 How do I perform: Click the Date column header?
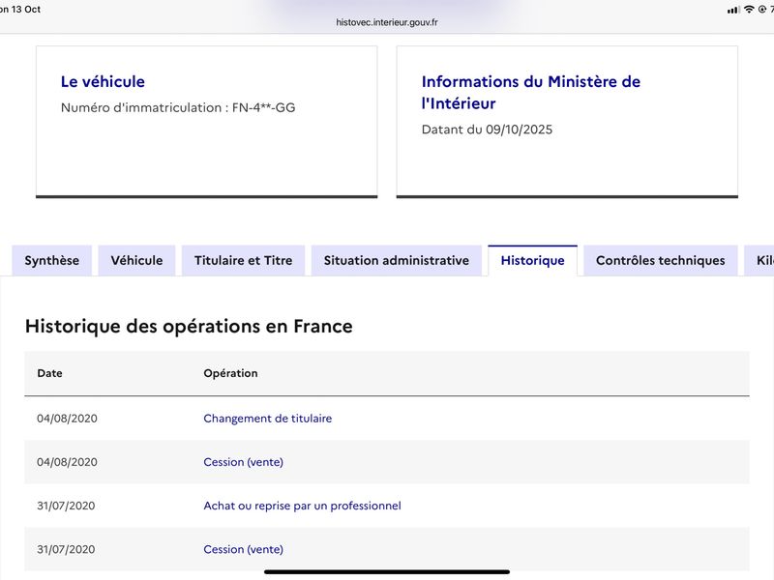click(50, 373)
